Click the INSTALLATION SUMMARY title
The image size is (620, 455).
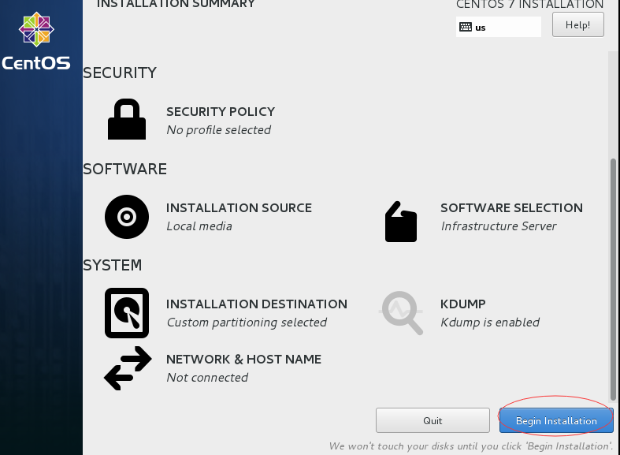tap(176, 4)
